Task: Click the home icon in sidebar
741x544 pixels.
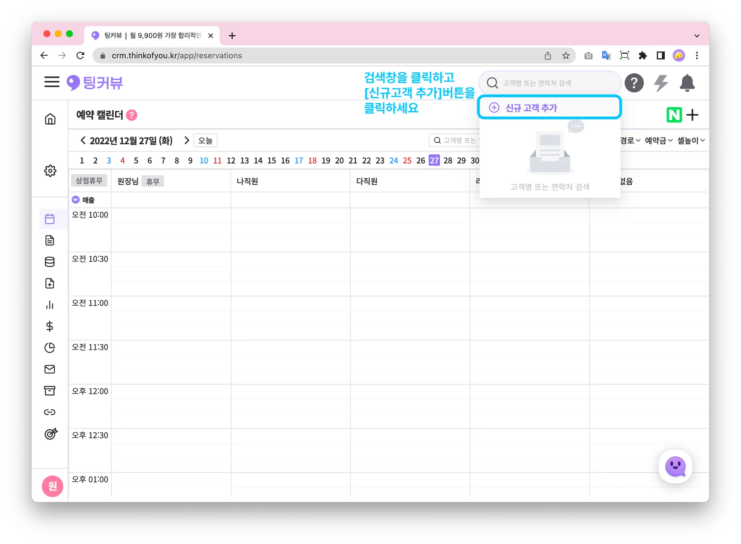Action: (x=50, y=119)
